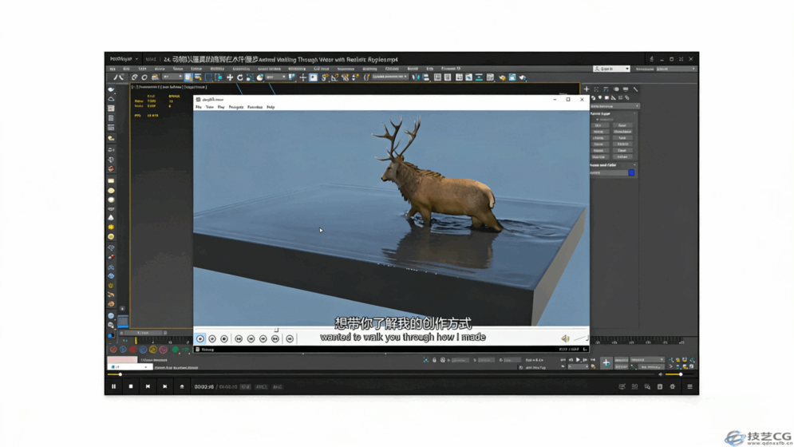The image size is (794, 447).
Task: Stop playback in the video player
Action: tap(131, 386)
